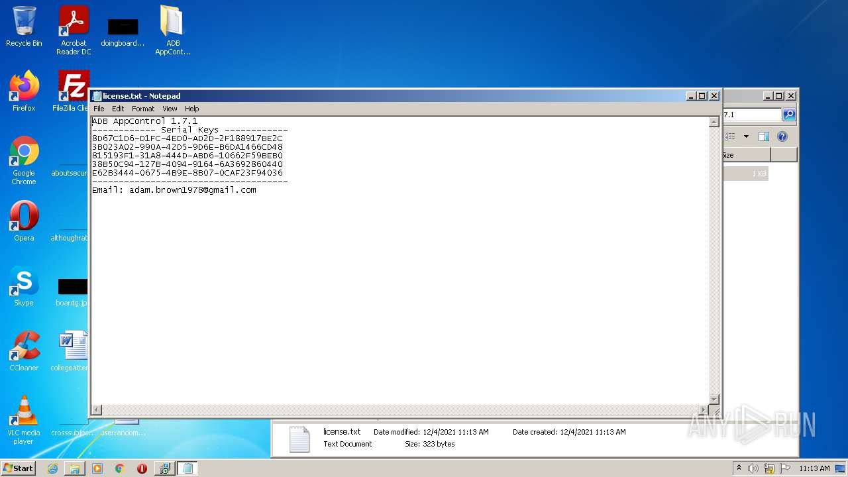Open the ADB AppControl desktop folder

(172, 30)
